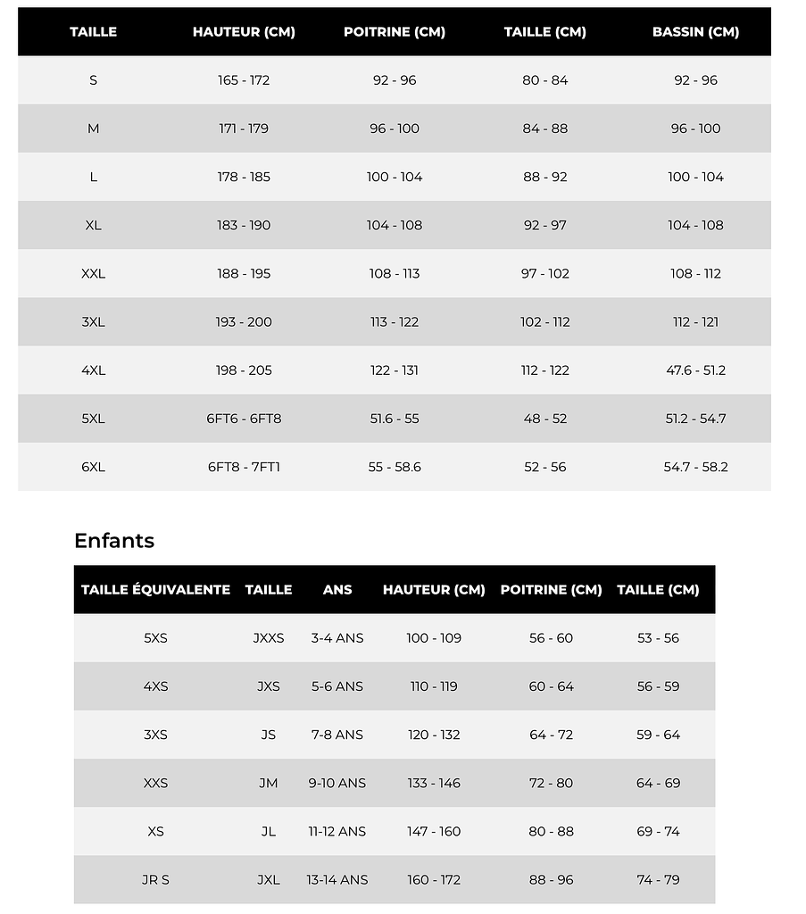Click the TAILLE ÉQUIVALENTE column header
Screen dimensions: 806x914
pos(155,590)
